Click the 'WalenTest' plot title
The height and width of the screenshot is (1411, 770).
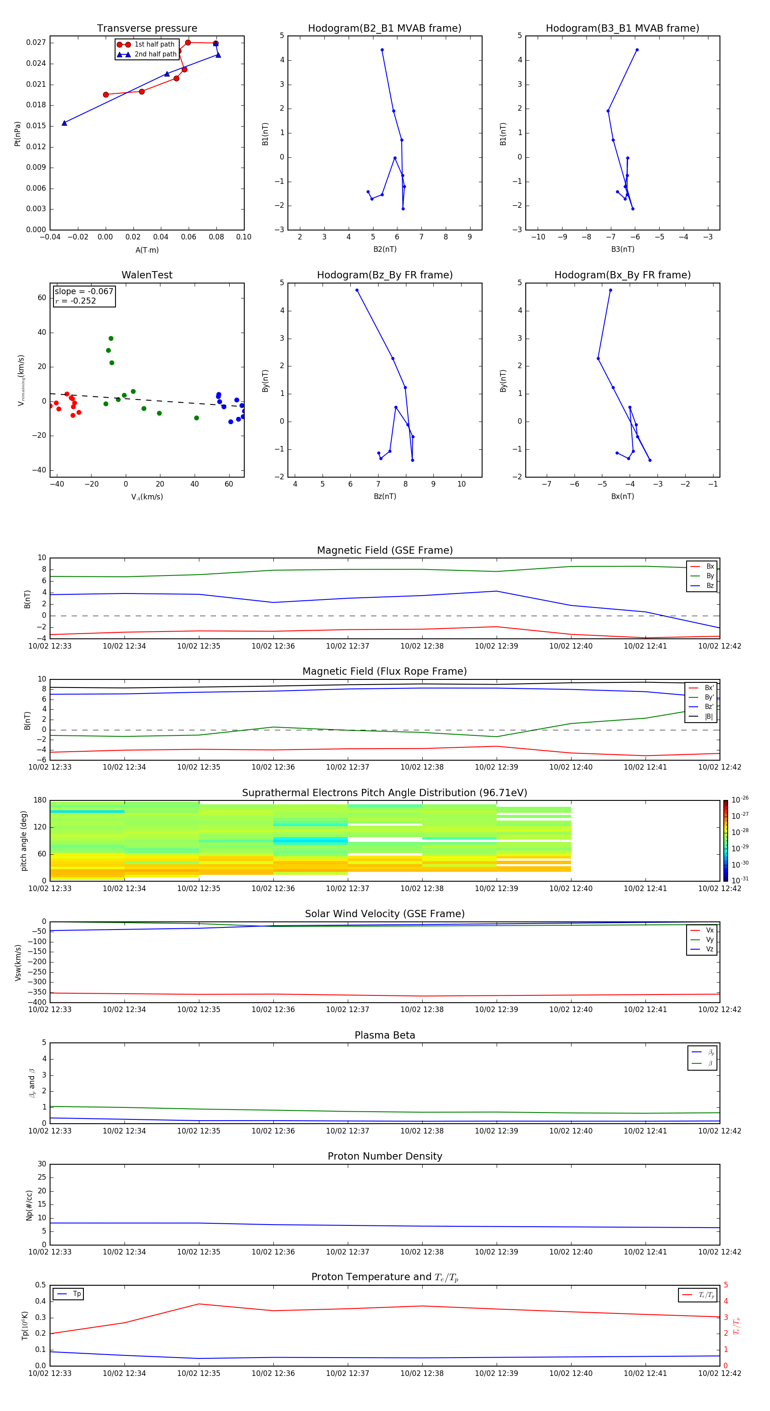[147, 275]
